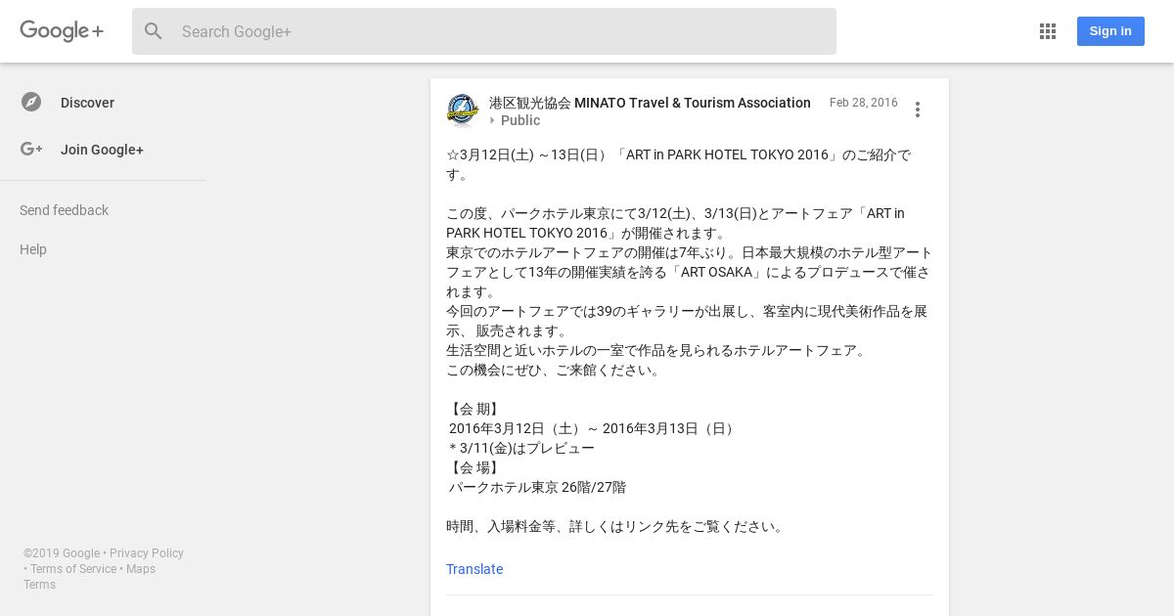Click the Terms link under Maps
Screen dimensions: 1174x616
click(x=40, y=585)
